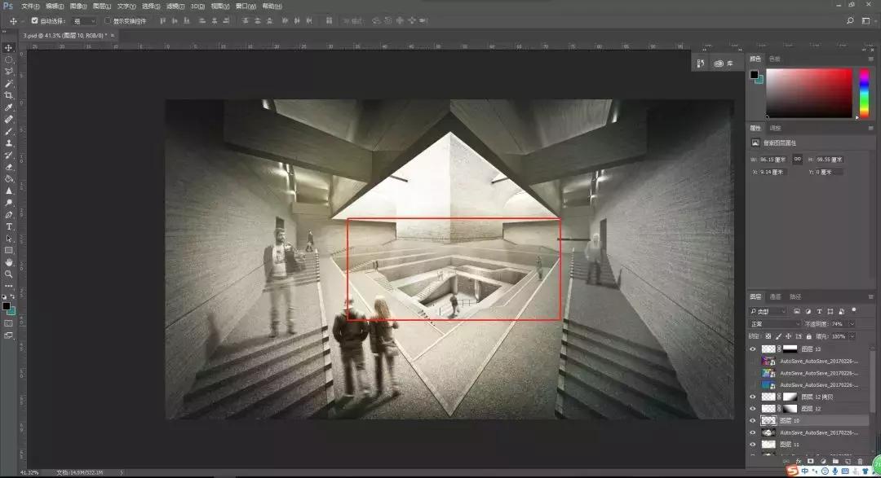Hide layer 图层 13 using its eye icon

(x=753, y=349)
